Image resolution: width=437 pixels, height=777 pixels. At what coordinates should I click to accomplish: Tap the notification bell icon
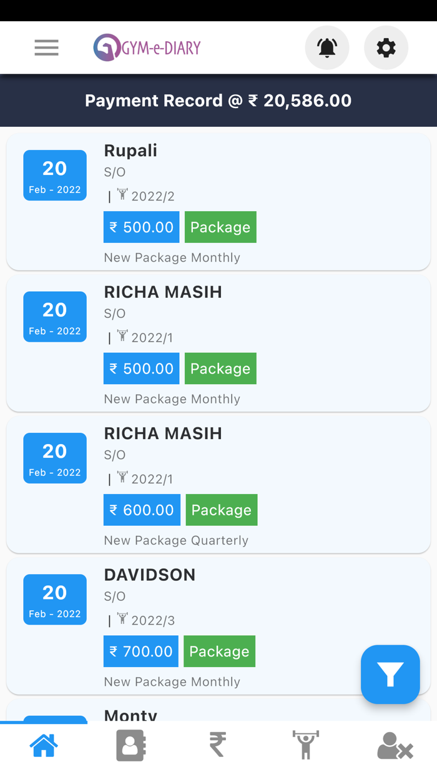coord(327,47)
